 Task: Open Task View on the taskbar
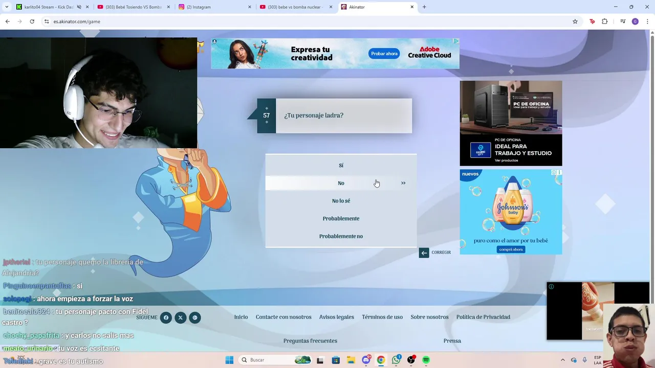coord(320,360)
